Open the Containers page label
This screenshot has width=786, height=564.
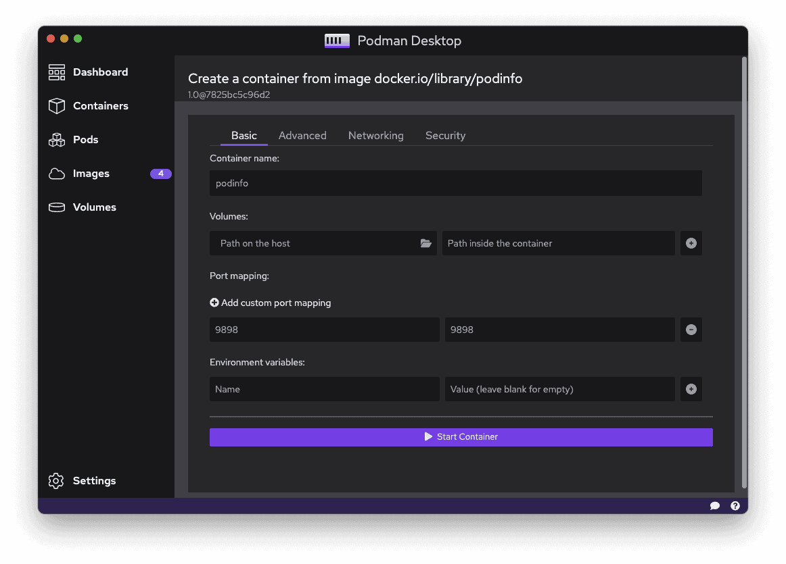(100, 105)
